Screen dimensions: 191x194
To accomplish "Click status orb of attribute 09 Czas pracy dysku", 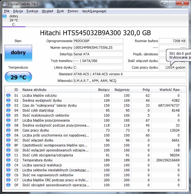I will pyautogui.click(x=8, y=130).
